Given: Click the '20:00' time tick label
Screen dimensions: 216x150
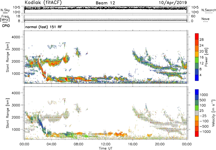Looking at the screenshot, I should [160, 144].
